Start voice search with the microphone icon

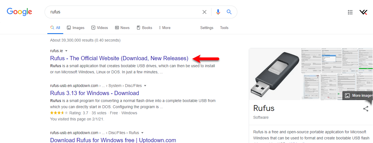[x=218, y=12]
